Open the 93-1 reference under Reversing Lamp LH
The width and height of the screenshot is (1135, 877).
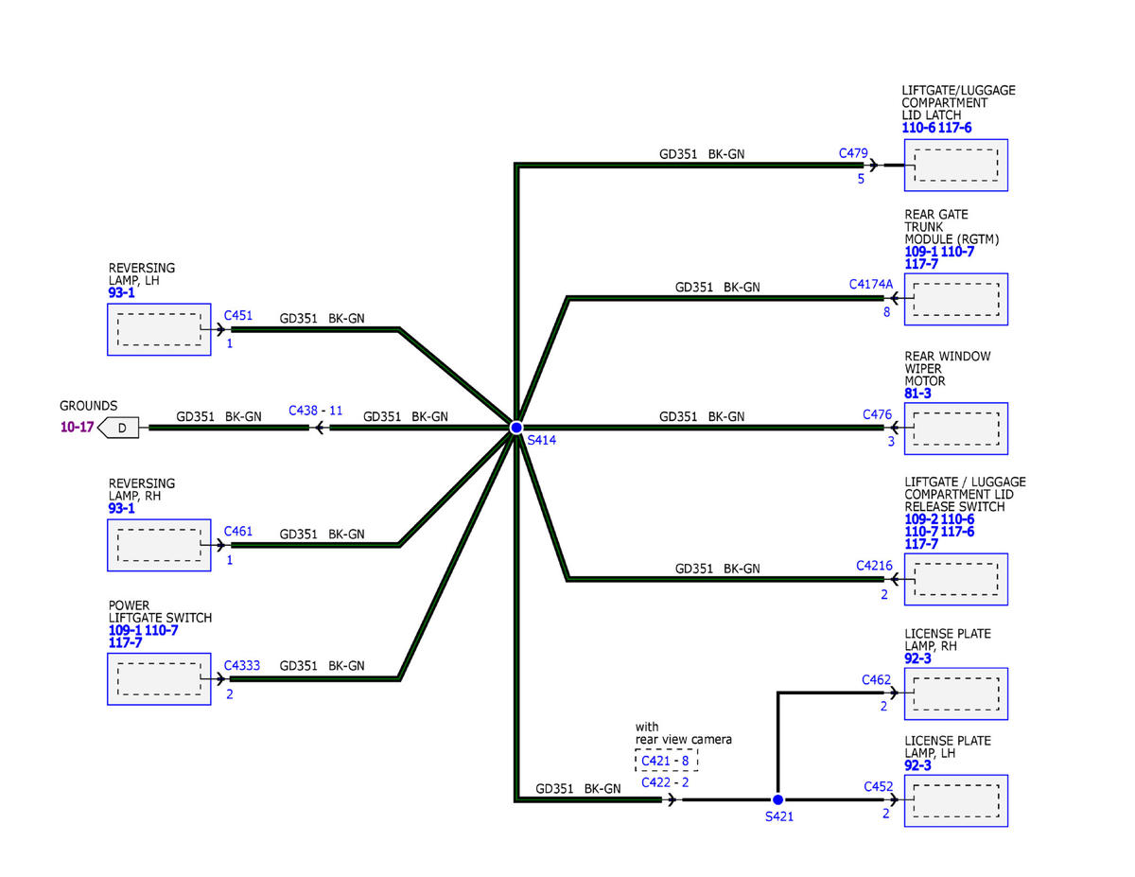[122, 294]
